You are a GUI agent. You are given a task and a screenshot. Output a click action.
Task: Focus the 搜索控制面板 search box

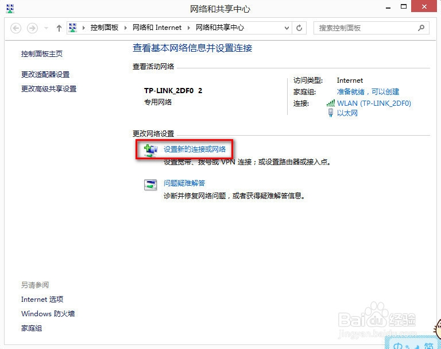pyautogui.click(x=372, y=28)
